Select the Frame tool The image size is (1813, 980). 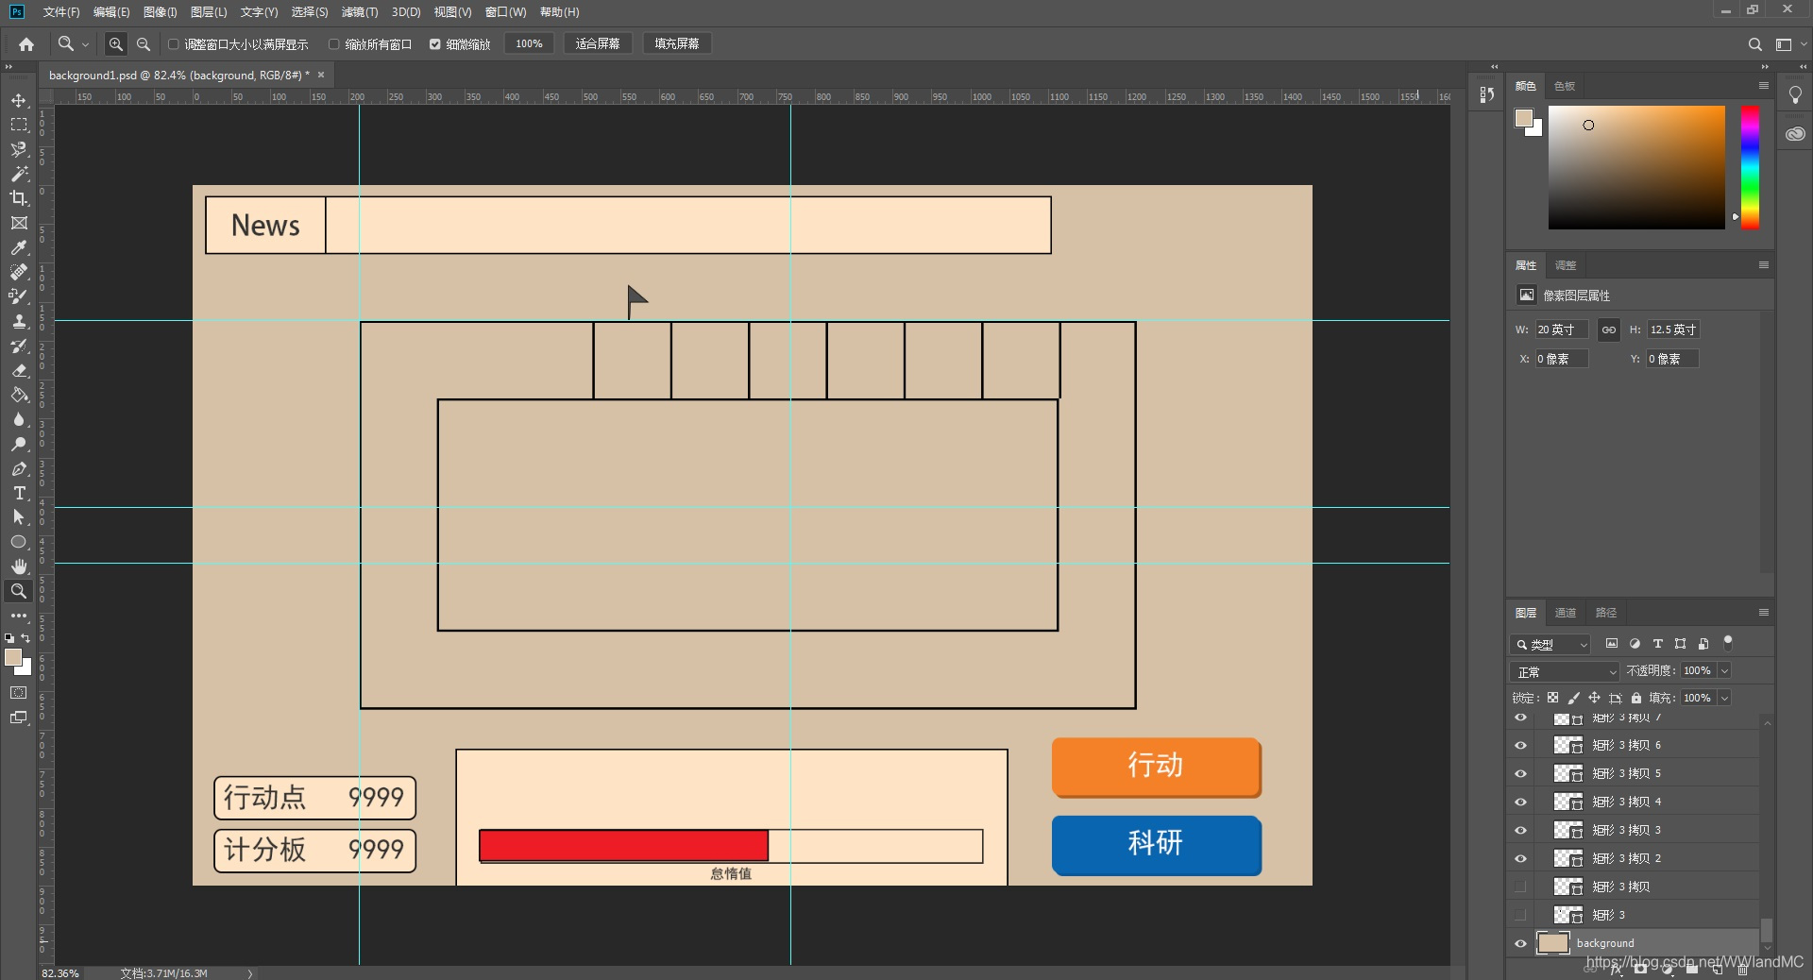19,223
